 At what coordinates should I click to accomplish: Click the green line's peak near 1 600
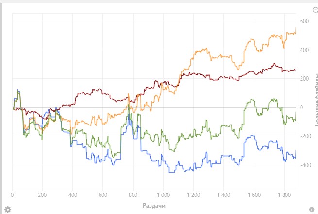click(251, 100)
